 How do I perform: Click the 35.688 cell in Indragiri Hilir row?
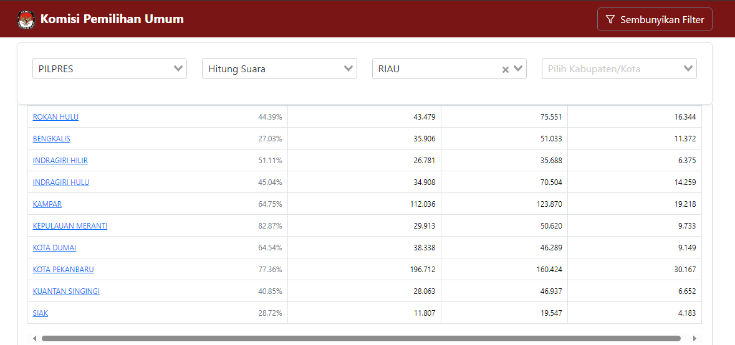pyautogui.click(x=504, y=160)
